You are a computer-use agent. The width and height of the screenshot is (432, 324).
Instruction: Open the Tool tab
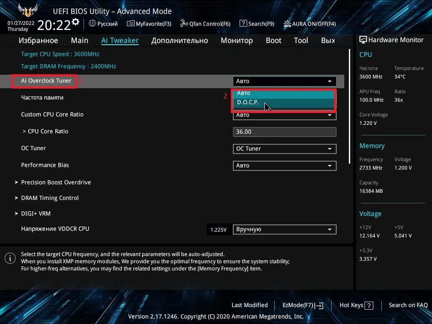point(301,40)
